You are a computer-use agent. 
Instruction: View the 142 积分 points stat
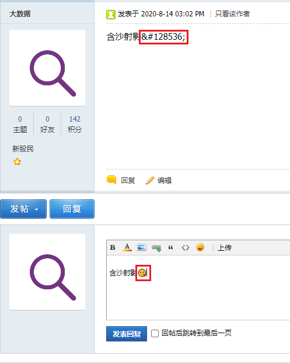[75, 124]
